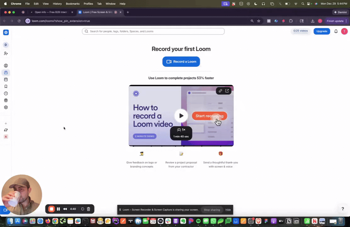This screenshot has height=227, width=350.
Task: Reload the page
Action: [19, 21]
